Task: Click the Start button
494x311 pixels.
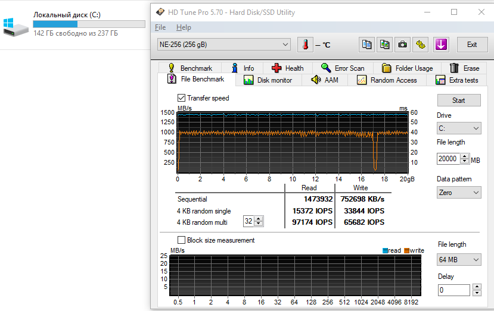Action: coord(459,100)
